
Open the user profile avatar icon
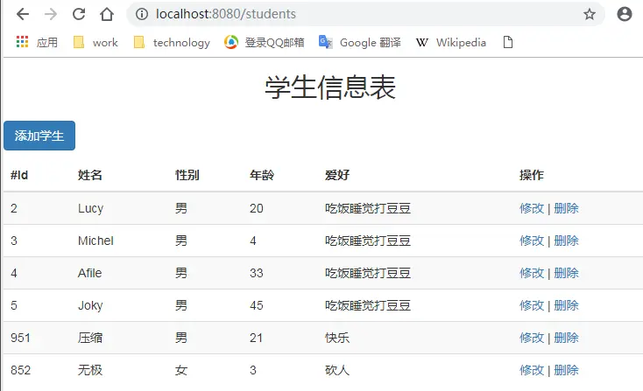[624, 14]
